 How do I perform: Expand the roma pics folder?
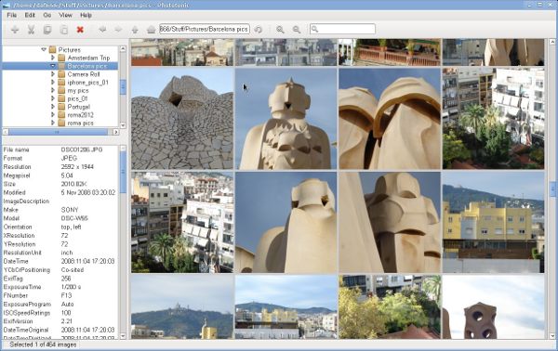pyautogui.click(x=53, y=123)
